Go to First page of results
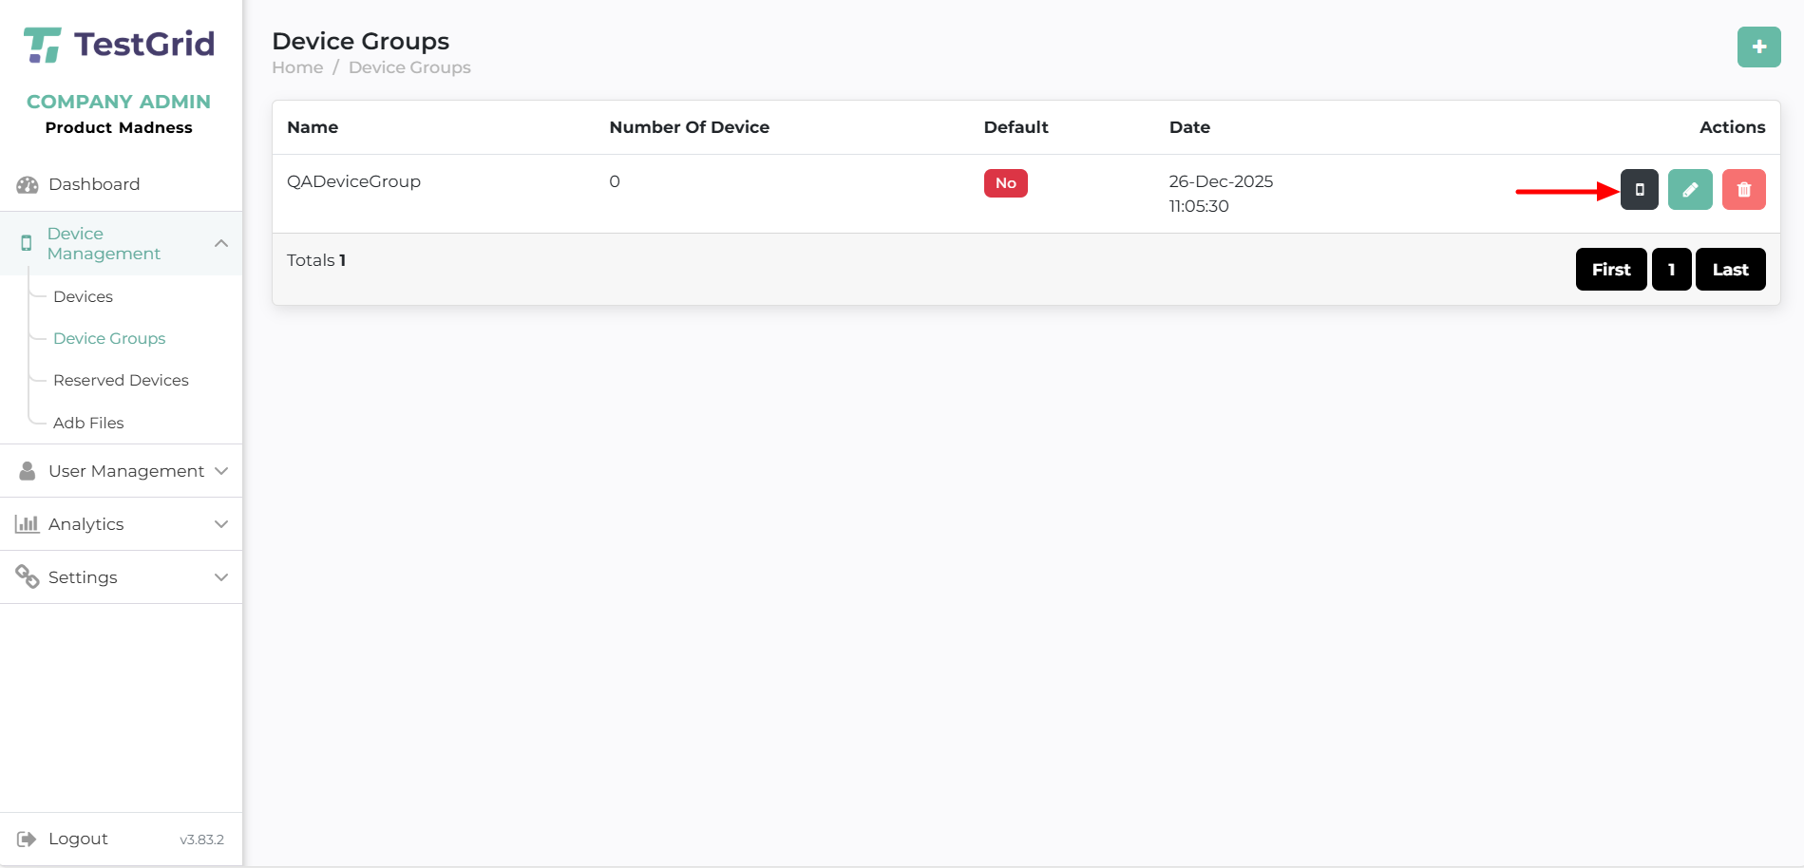 (1610, 270)
